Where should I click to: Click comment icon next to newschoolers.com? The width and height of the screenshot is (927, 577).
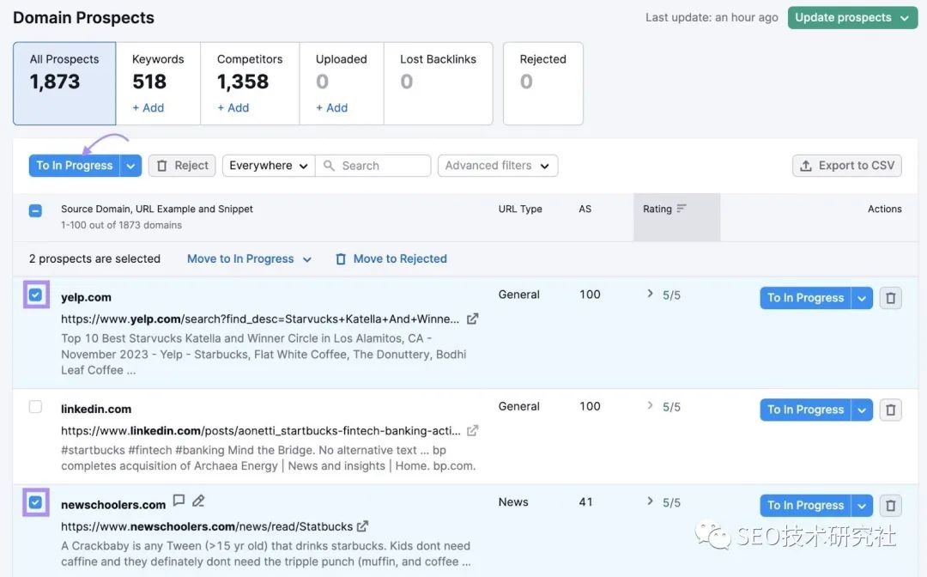coord(179,501)
